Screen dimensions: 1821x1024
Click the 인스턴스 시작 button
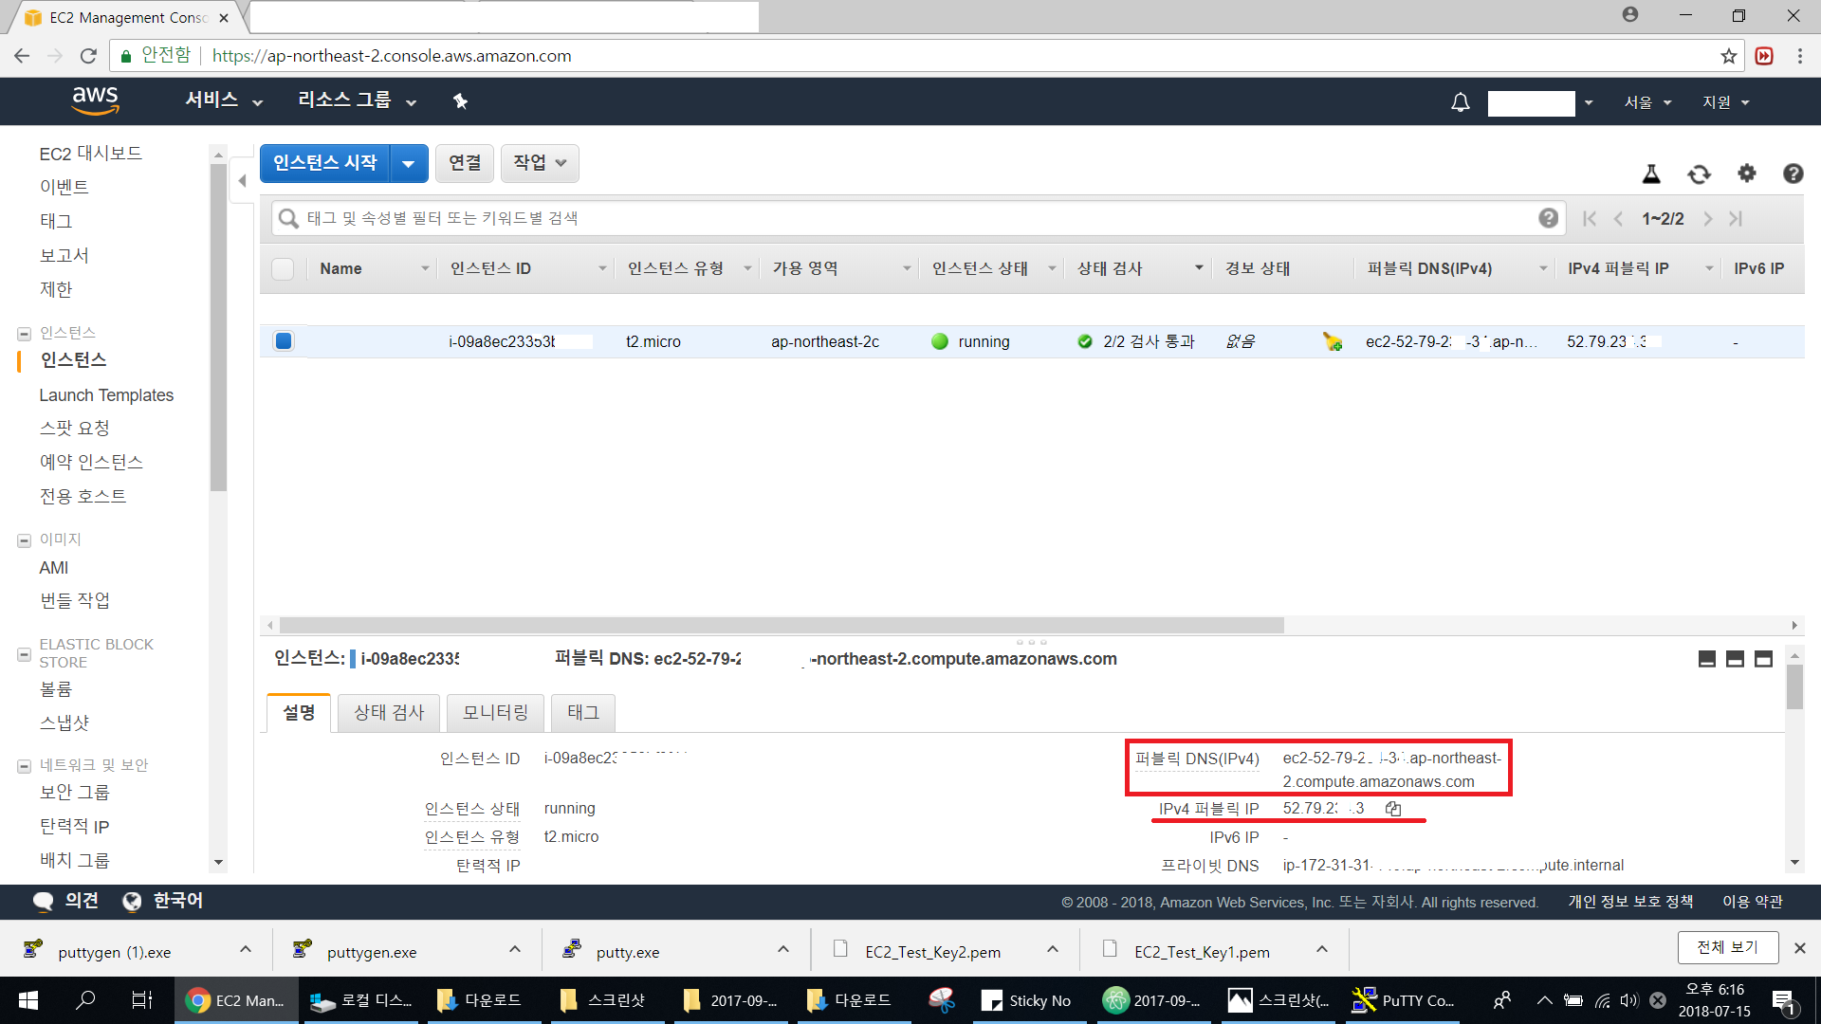coord(325,163)
